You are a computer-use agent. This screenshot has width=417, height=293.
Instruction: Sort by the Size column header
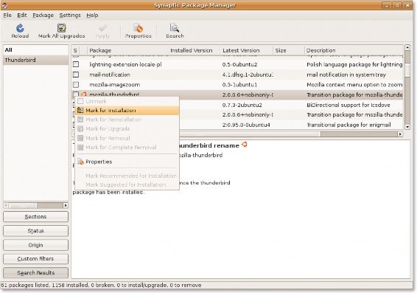[289, 50]
